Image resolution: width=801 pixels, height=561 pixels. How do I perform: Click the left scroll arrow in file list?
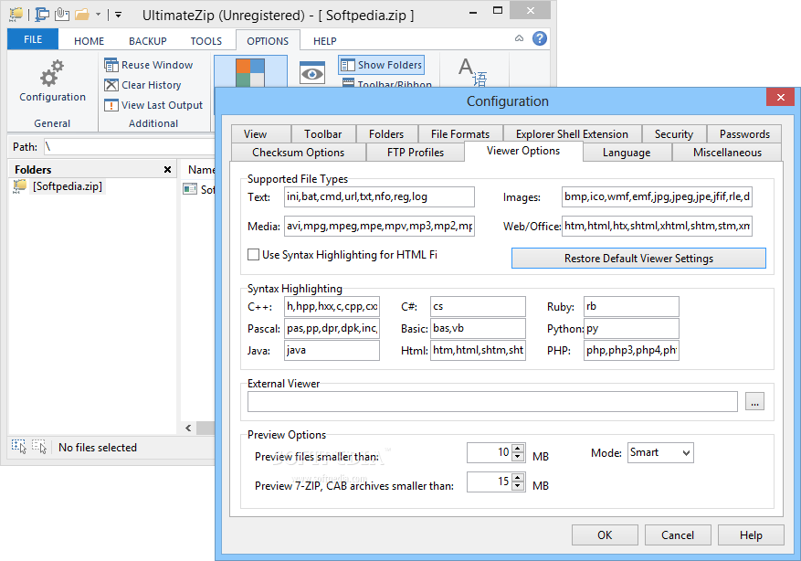click(188, 429)
